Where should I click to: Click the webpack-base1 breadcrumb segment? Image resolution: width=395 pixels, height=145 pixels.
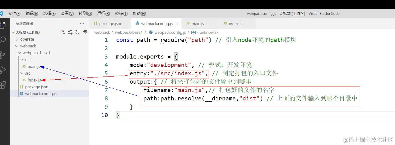tap(129, 32)
